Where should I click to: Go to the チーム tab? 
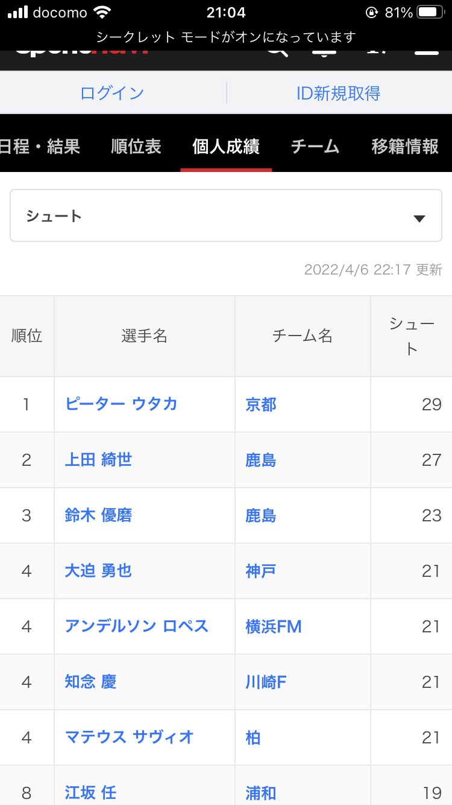tap(315, 146)
